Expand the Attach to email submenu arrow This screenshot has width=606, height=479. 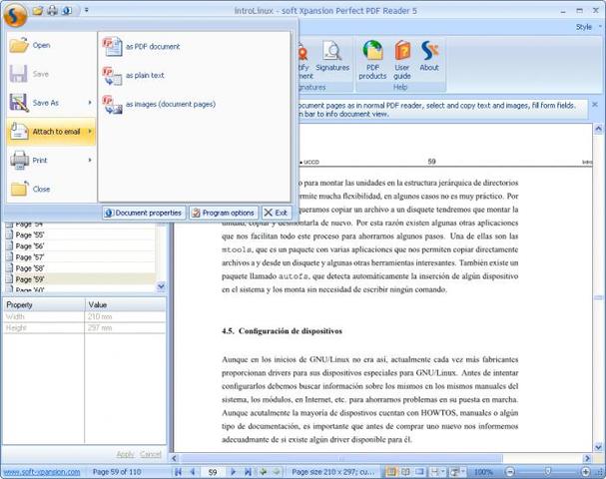coord(90,132)
